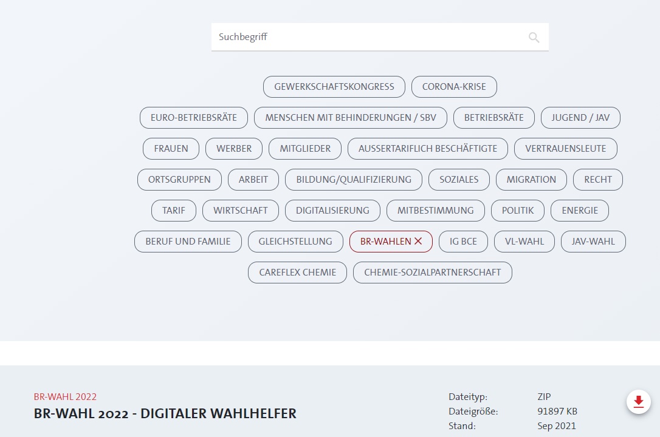Click the search magnifier icon

click(x=534, y=37)
